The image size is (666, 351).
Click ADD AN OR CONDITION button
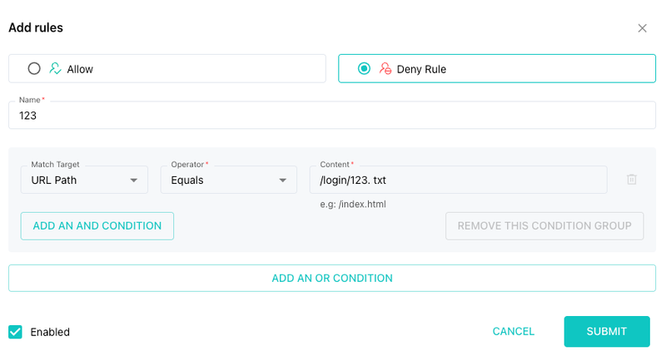332,278
